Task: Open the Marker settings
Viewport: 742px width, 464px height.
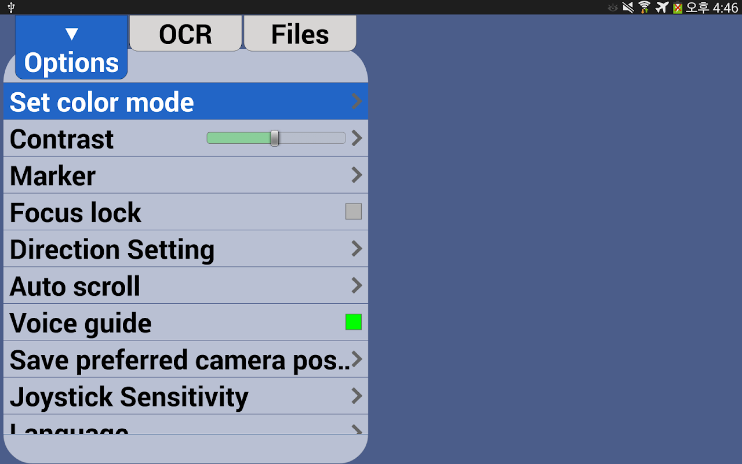Action: 185,175
